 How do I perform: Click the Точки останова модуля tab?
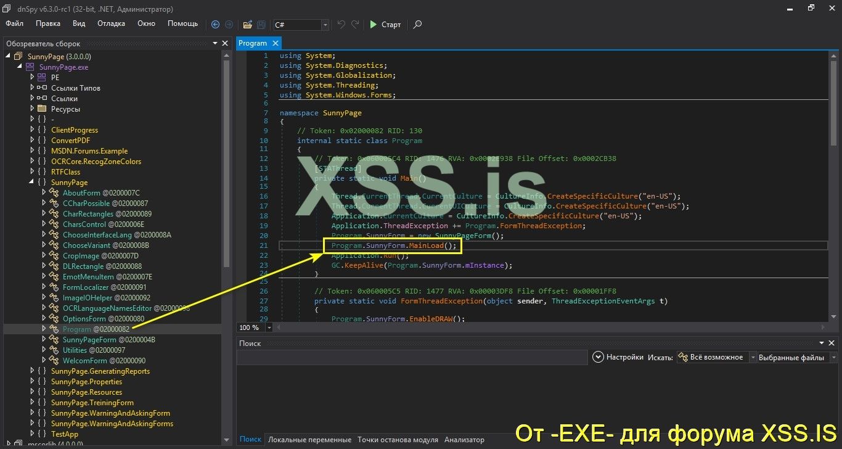click(x=398, y=440)
